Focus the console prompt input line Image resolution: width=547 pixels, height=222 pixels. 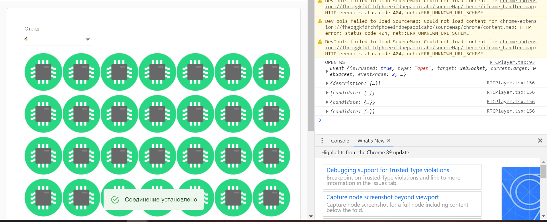[x=430, y=120]
